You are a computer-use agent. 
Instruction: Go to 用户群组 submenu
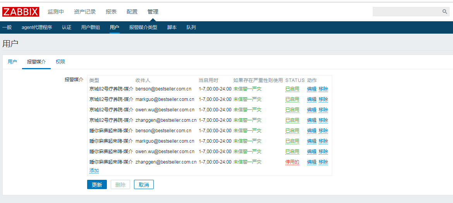click(x=91, y=27)
